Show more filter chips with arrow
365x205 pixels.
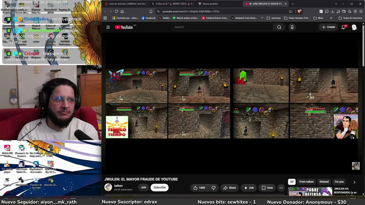coord(354,182)
